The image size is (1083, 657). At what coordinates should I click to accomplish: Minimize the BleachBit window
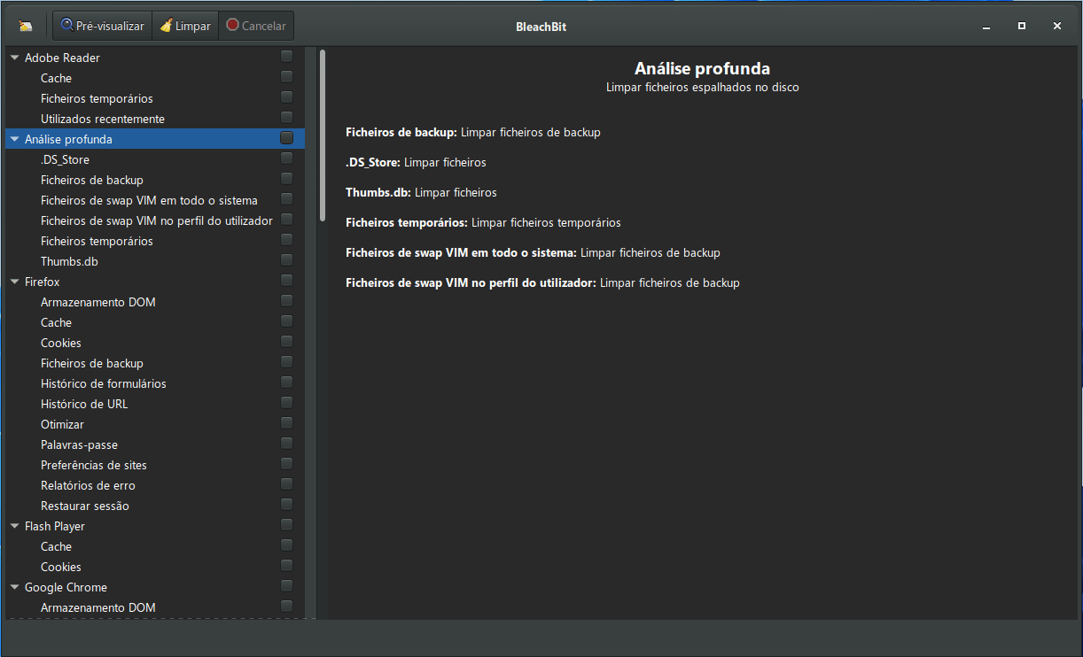tap(986, 27)
